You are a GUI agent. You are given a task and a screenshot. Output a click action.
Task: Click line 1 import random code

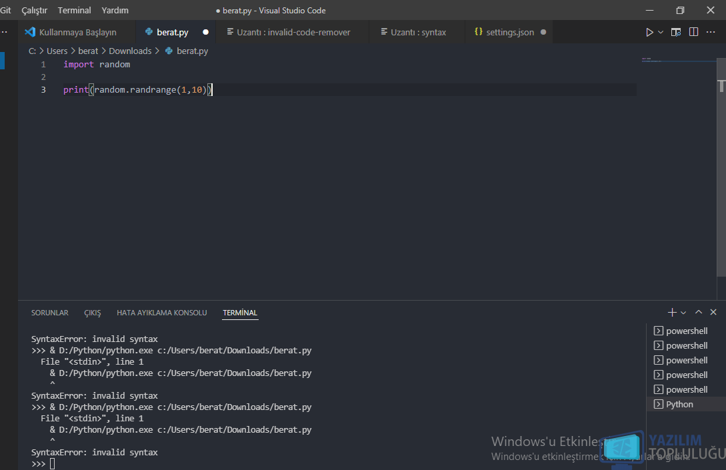point(97,65)
